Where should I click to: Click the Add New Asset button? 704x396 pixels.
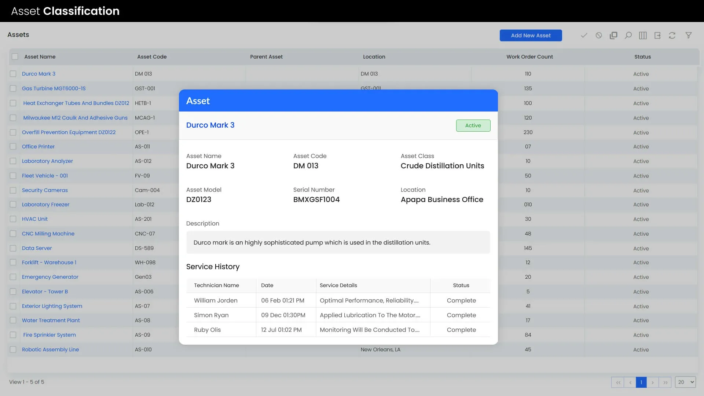pos(531,35)
